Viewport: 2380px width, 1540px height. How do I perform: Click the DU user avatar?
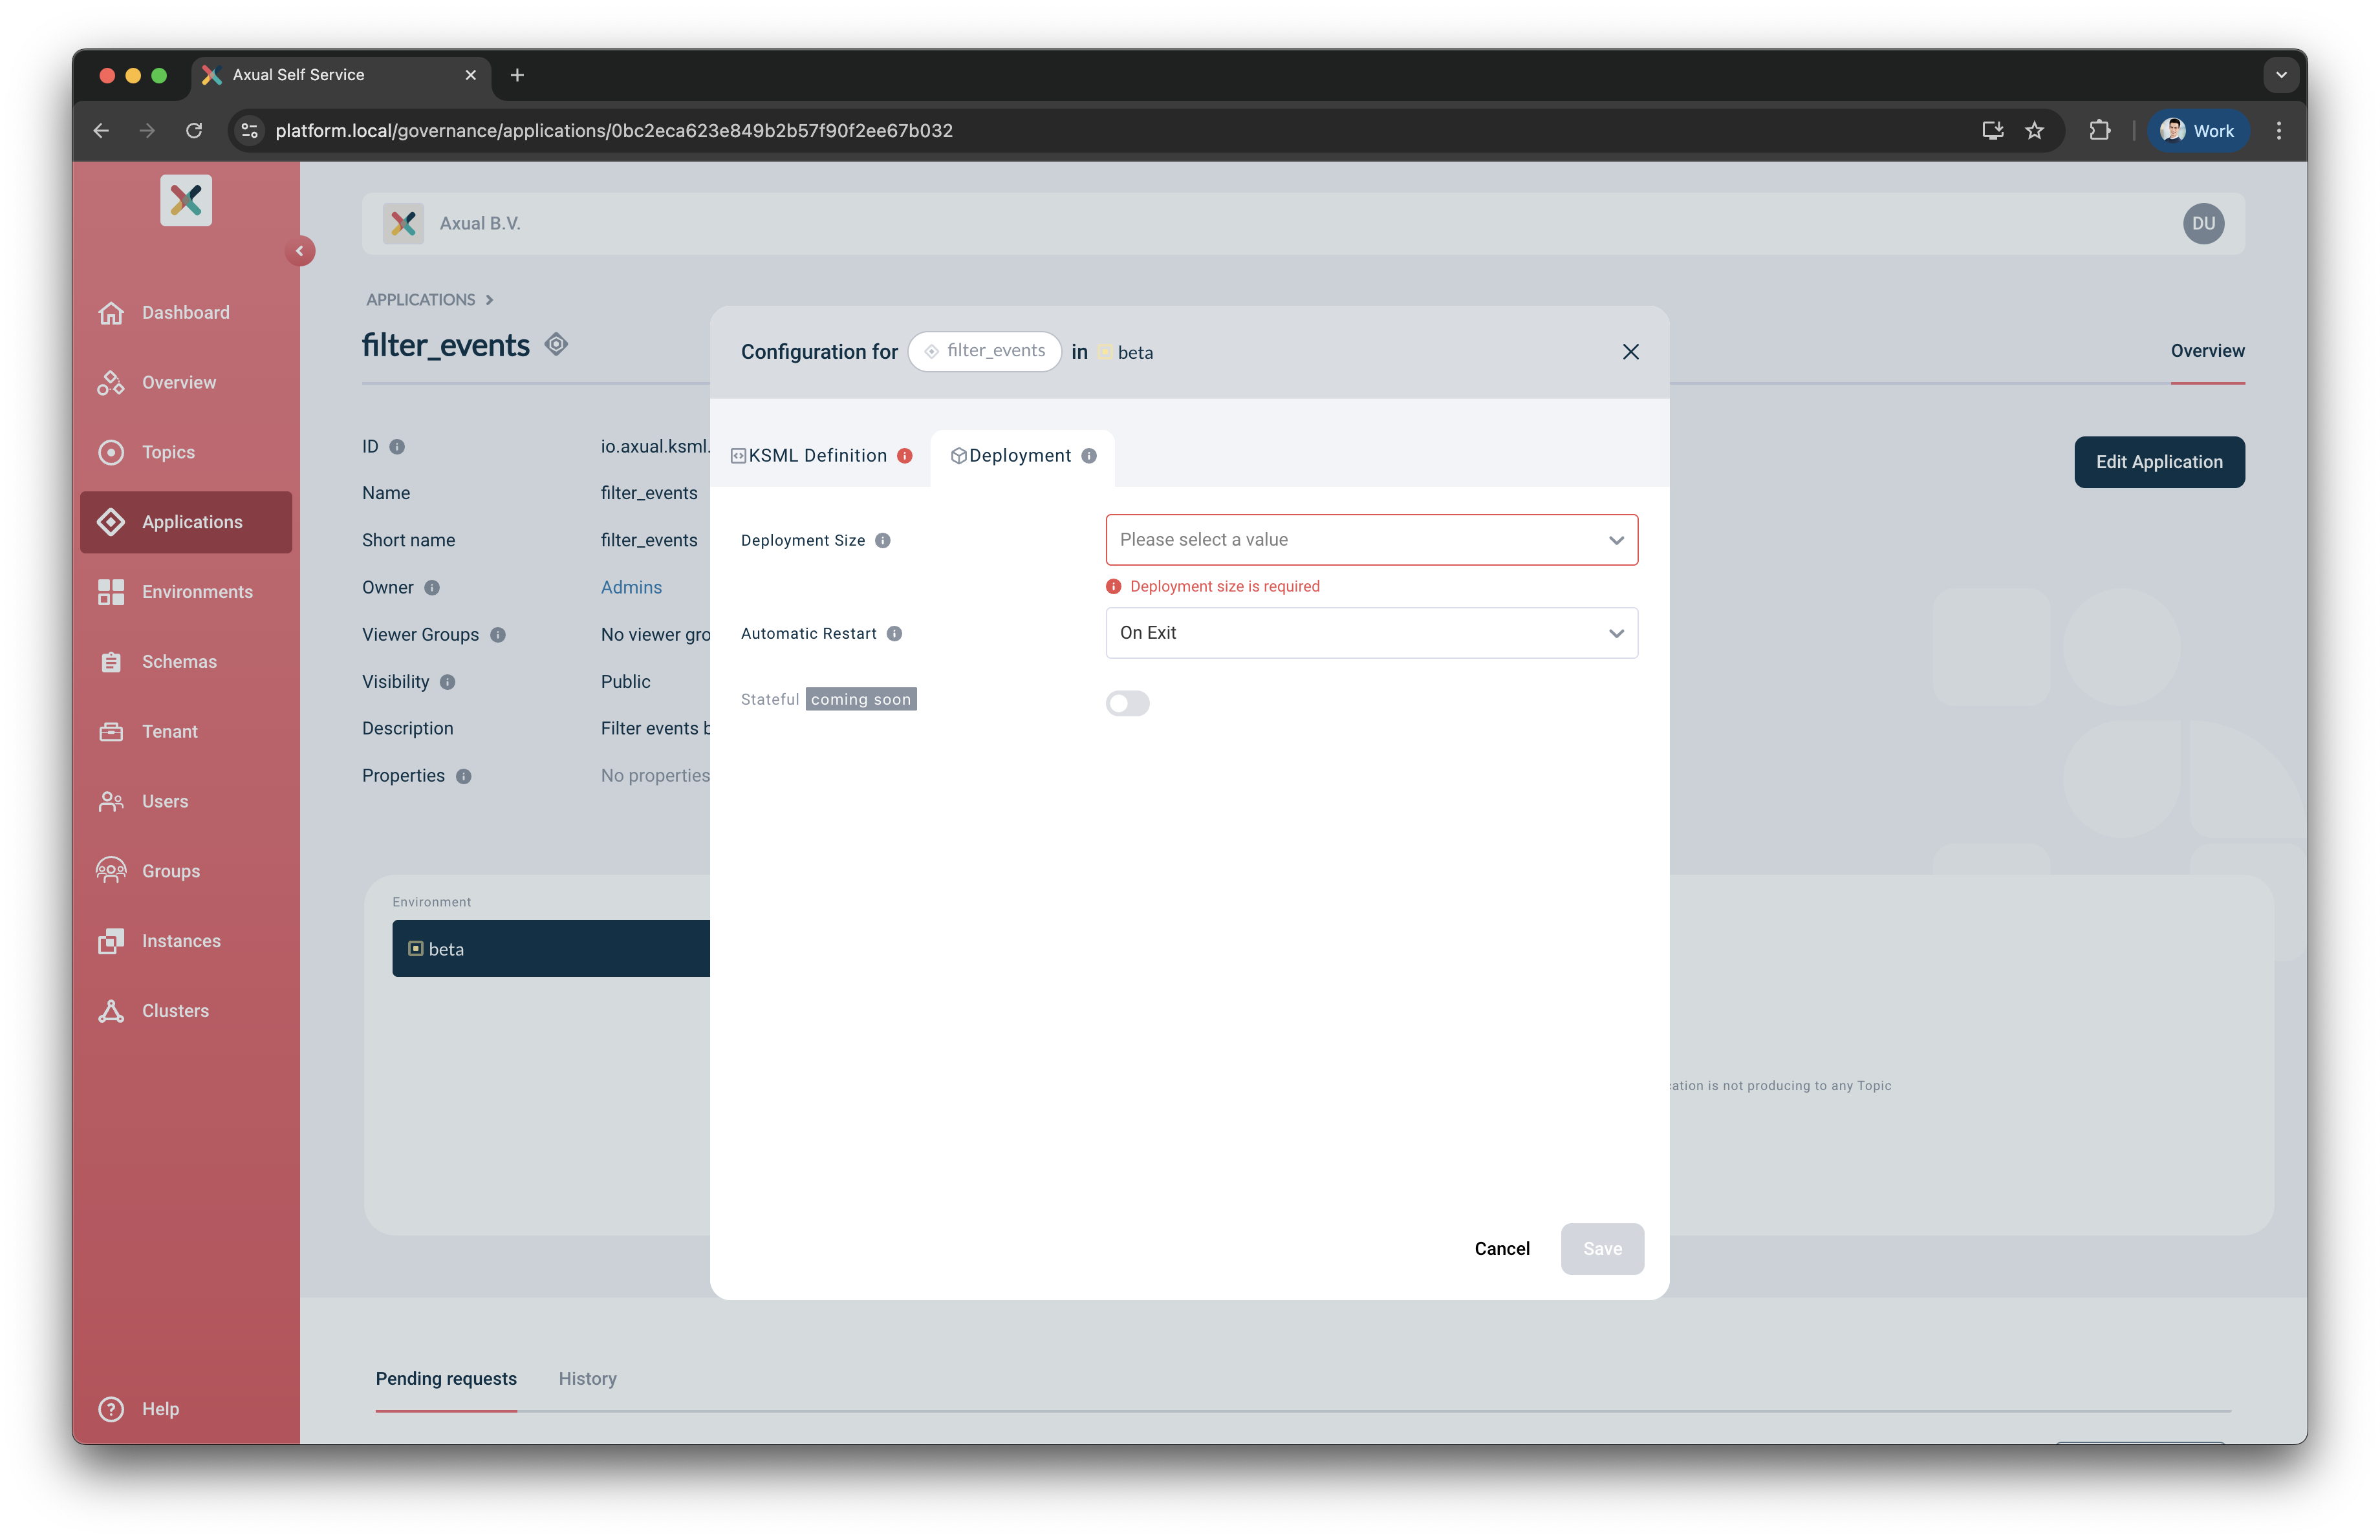click(x=2203, y=224)
